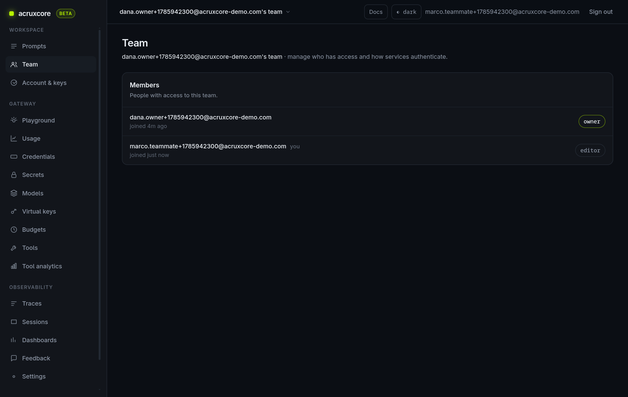Click marco.teammate email in top bar

[x=502, y=12]
